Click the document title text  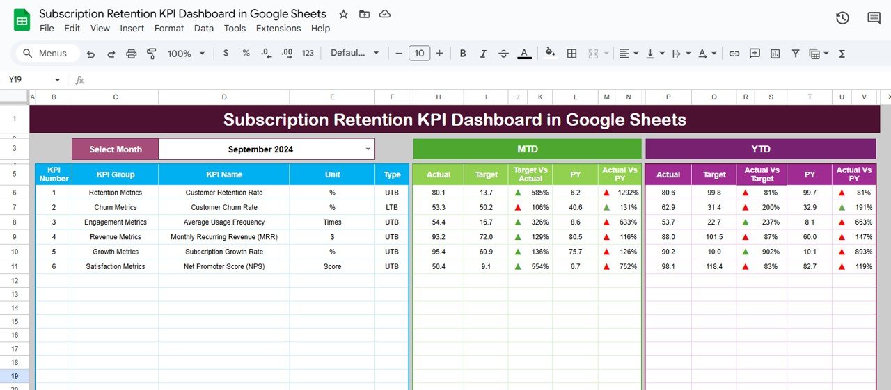tap(183, 14)
